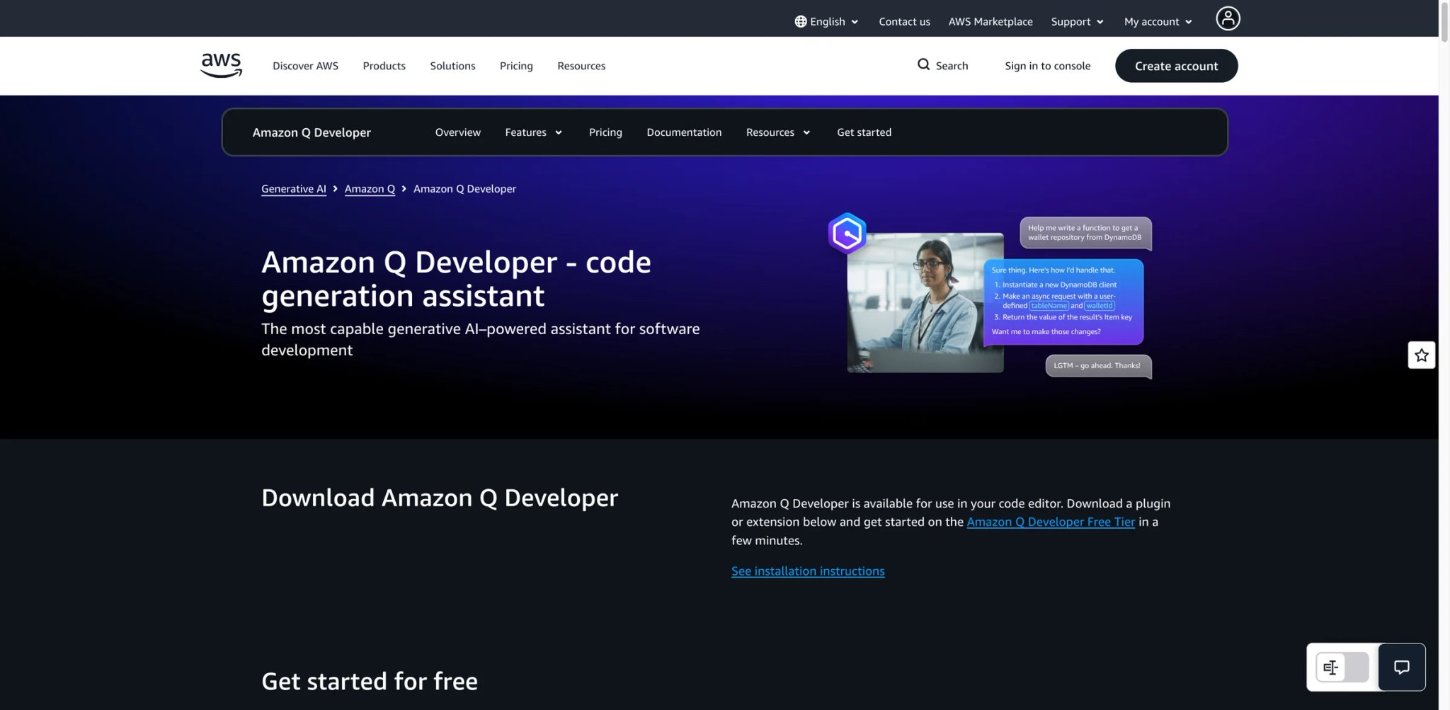Open the AWS Marketplace link
The height and width of the screenshot is (710, 1450).
991,21
